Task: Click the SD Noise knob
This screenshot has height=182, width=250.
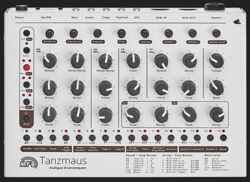Action: click(105, 88)
